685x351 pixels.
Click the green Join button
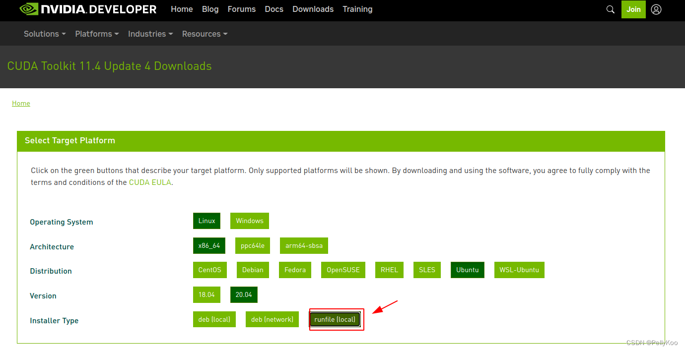tap(633, 9)
